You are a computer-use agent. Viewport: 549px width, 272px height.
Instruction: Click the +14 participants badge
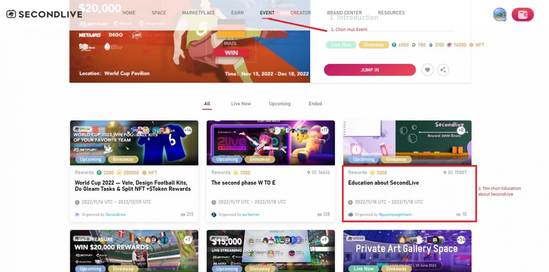click(188, 130)
